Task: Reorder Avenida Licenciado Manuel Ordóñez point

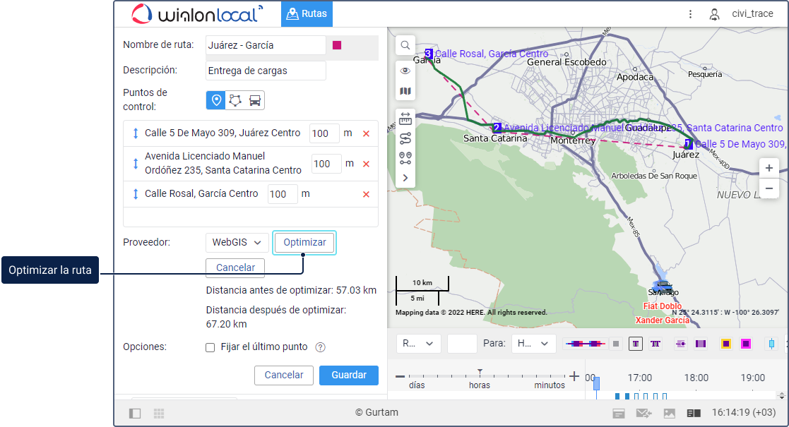Action: [136, 164]
